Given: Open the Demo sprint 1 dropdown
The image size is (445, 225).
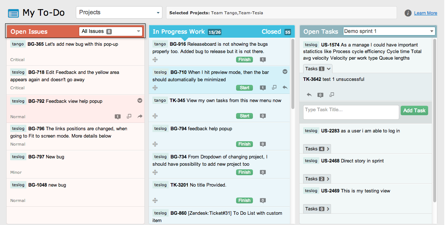Looking at the screenshot, I should pyautogui.click(x=389, y=31).
